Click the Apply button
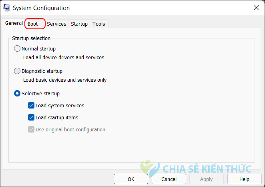The width and height of the screenshot is (265, 187). [207, 179]
